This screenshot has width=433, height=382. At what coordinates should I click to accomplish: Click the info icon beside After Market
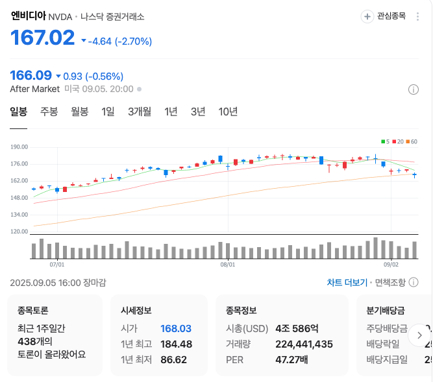coord(413,90)
